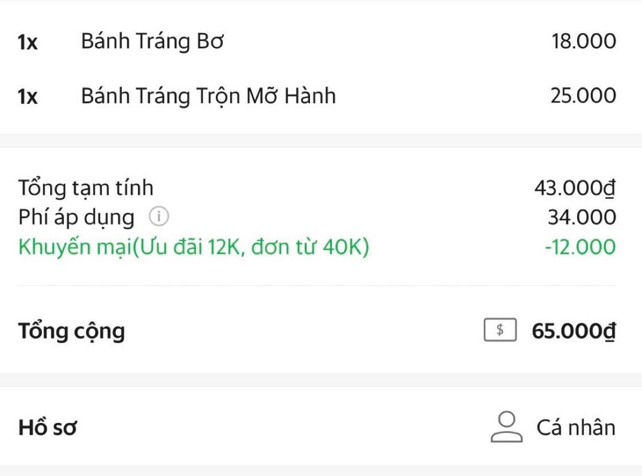Click the divider line above Tổng cộng
This screenshot has height=476, width=642.
coord(317,286)
